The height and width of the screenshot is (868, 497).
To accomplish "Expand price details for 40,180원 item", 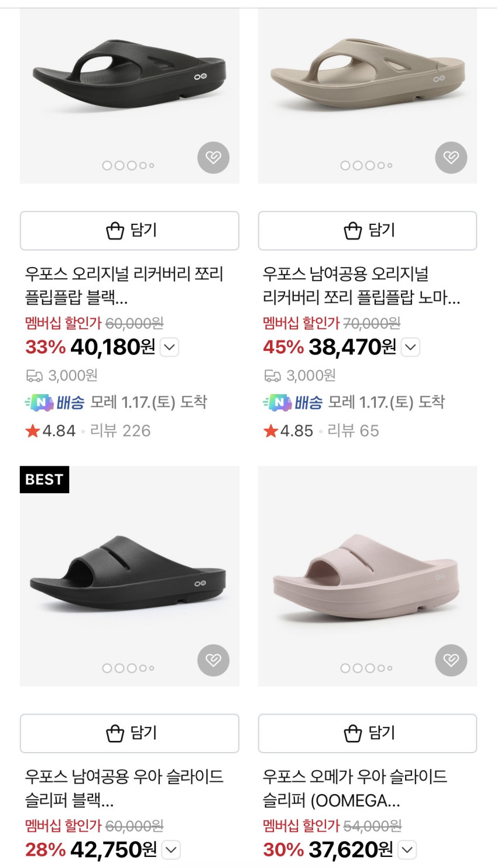I will pyautogui.click(x=169, y=347).
